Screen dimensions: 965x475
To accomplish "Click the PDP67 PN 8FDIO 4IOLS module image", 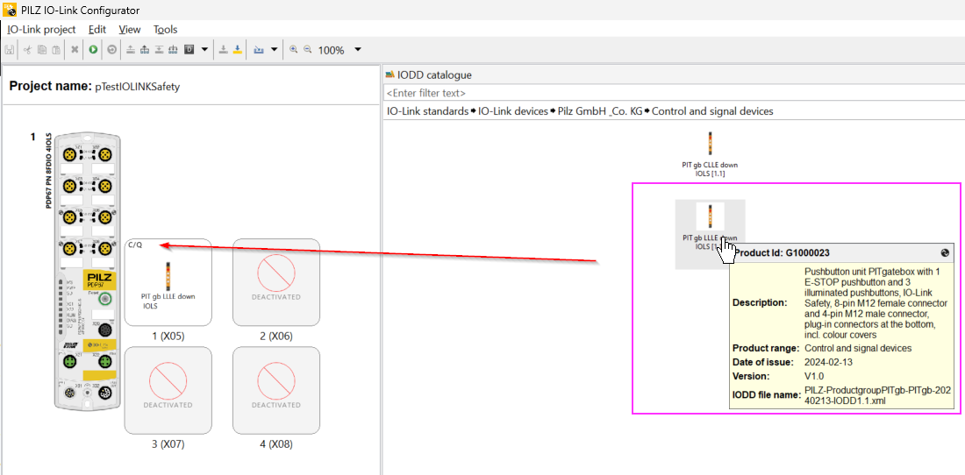I will (x=86, y=272).
